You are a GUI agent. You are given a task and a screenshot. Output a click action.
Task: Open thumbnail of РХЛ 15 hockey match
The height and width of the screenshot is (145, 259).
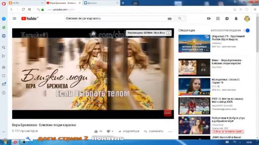pos(194,106)
